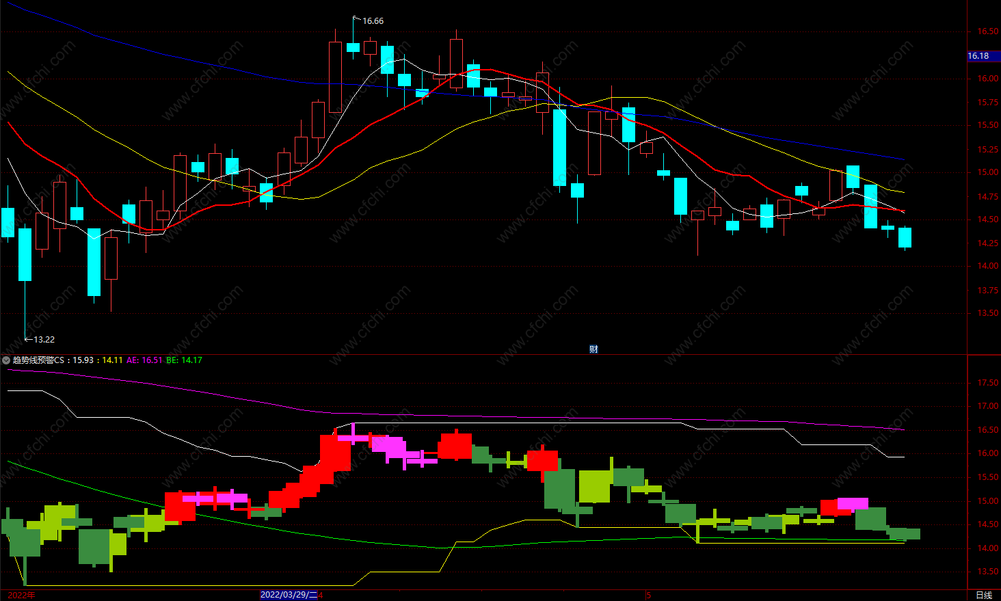The image size is (1001, 601).
Task: Click the 14.25 price axis label
Action: coord(987,243)
